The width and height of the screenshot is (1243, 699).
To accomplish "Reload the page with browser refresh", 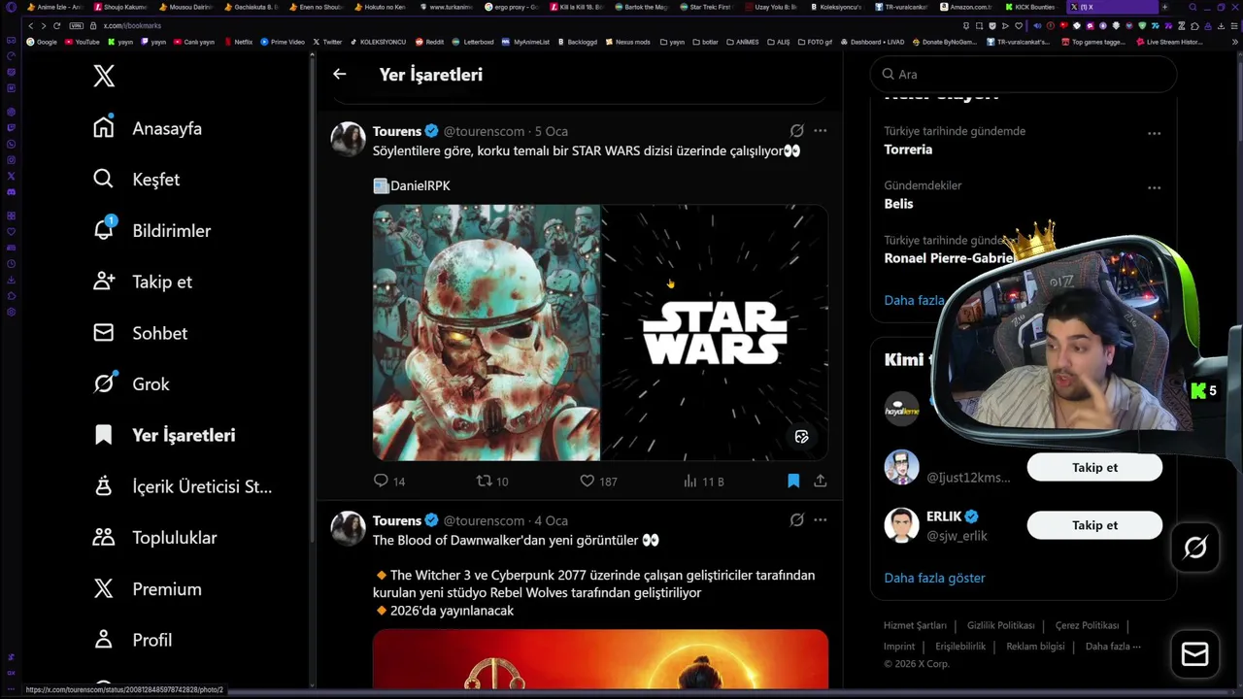I will tap(57, 25).
